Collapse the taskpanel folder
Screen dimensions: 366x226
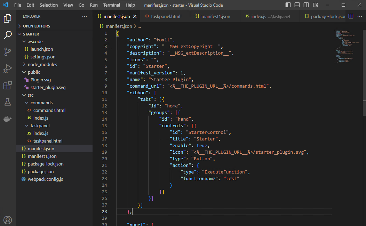coord(27,126)
